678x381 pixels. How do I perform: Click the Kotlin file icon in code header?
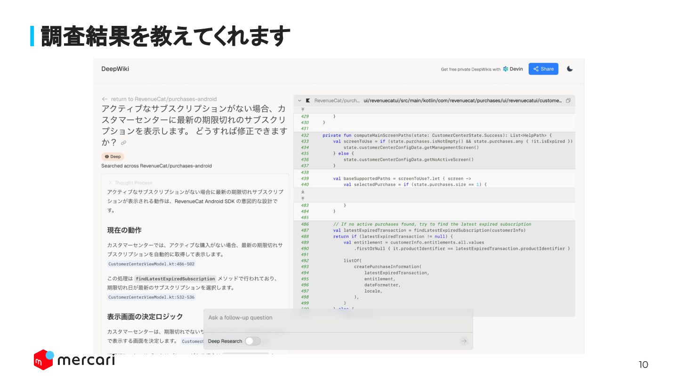(x=308, y=100)
